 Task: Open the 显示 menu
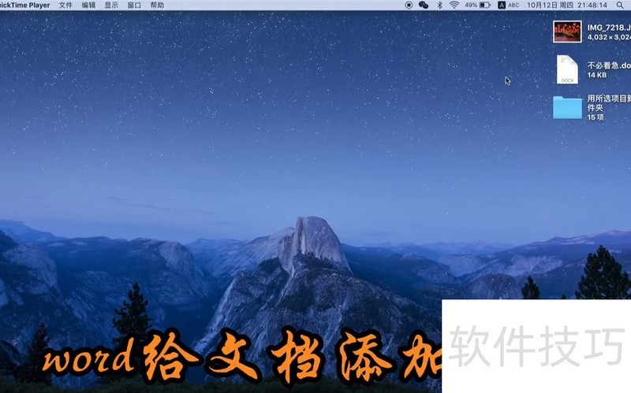tap(111, 6)
